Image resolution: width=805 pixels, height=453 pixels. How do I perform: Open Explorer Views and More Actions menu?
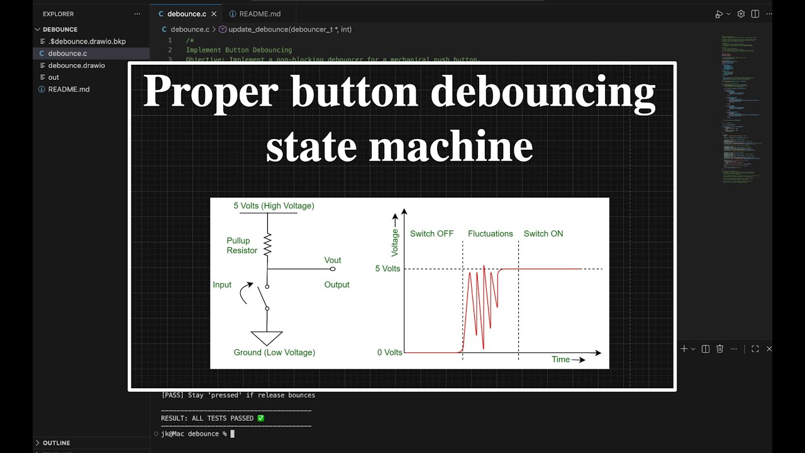[137, 14]
